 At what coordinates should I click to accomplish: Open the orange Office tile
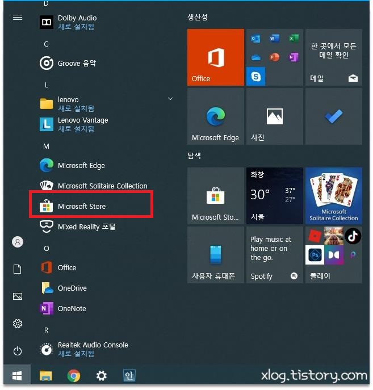tap(216, 57)
